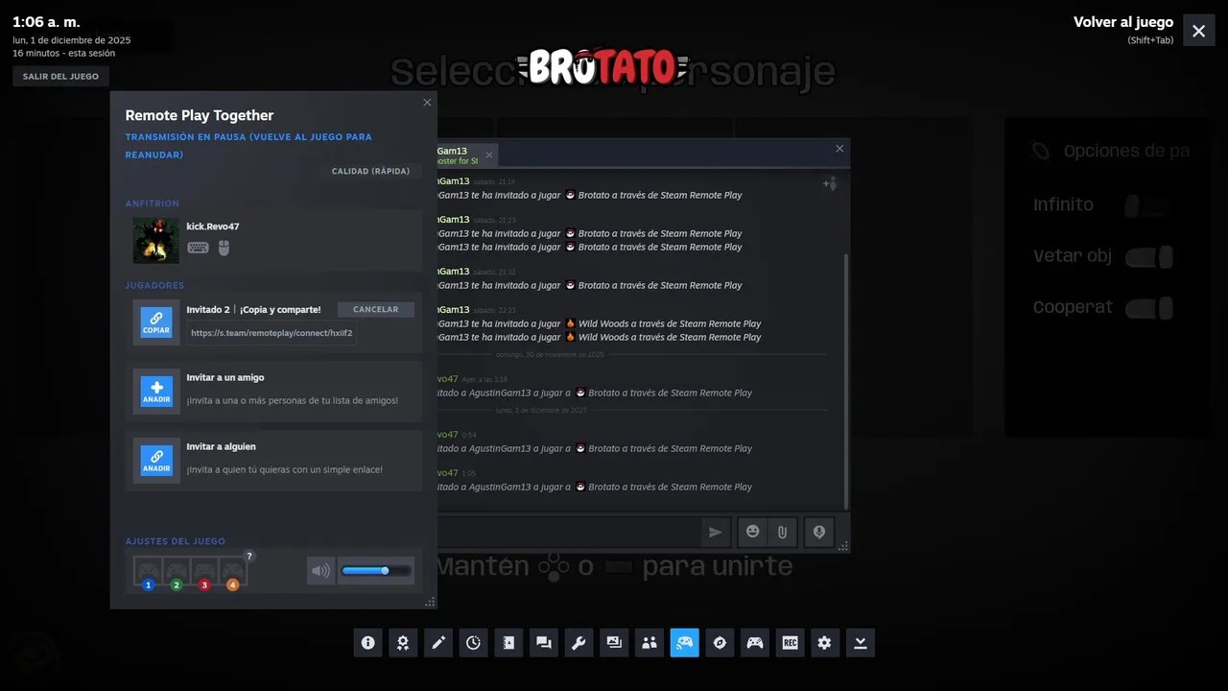Open the REC game recording icon
This screenshot has height=691, width=1228.
coord(790,643)
